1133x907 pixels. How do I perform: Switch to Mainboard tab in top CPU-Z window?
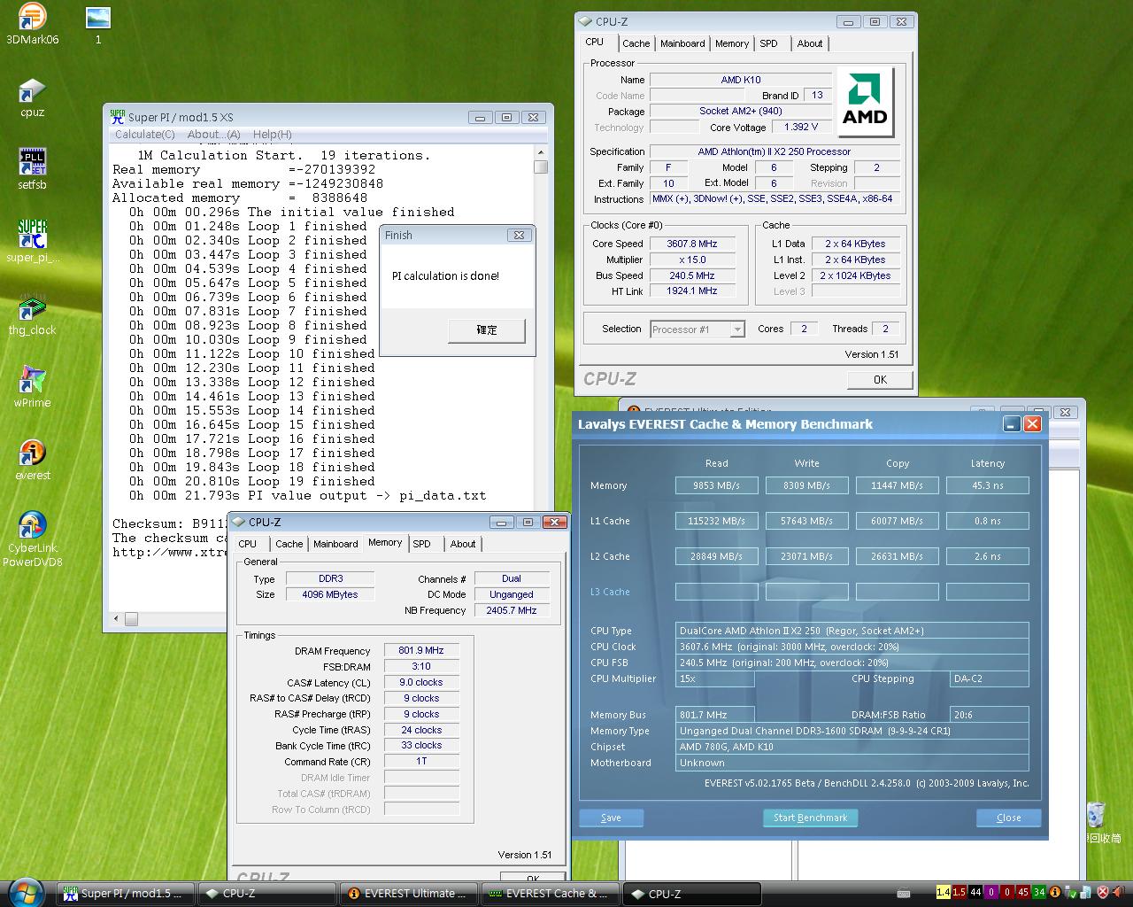pyautogui.click(x=682, y=43)
